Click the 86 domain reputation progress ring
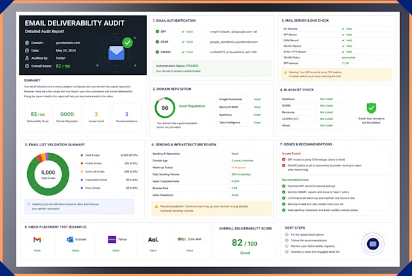Image resolution: width=412 pixels, height=276 pixels. (165, 108)
